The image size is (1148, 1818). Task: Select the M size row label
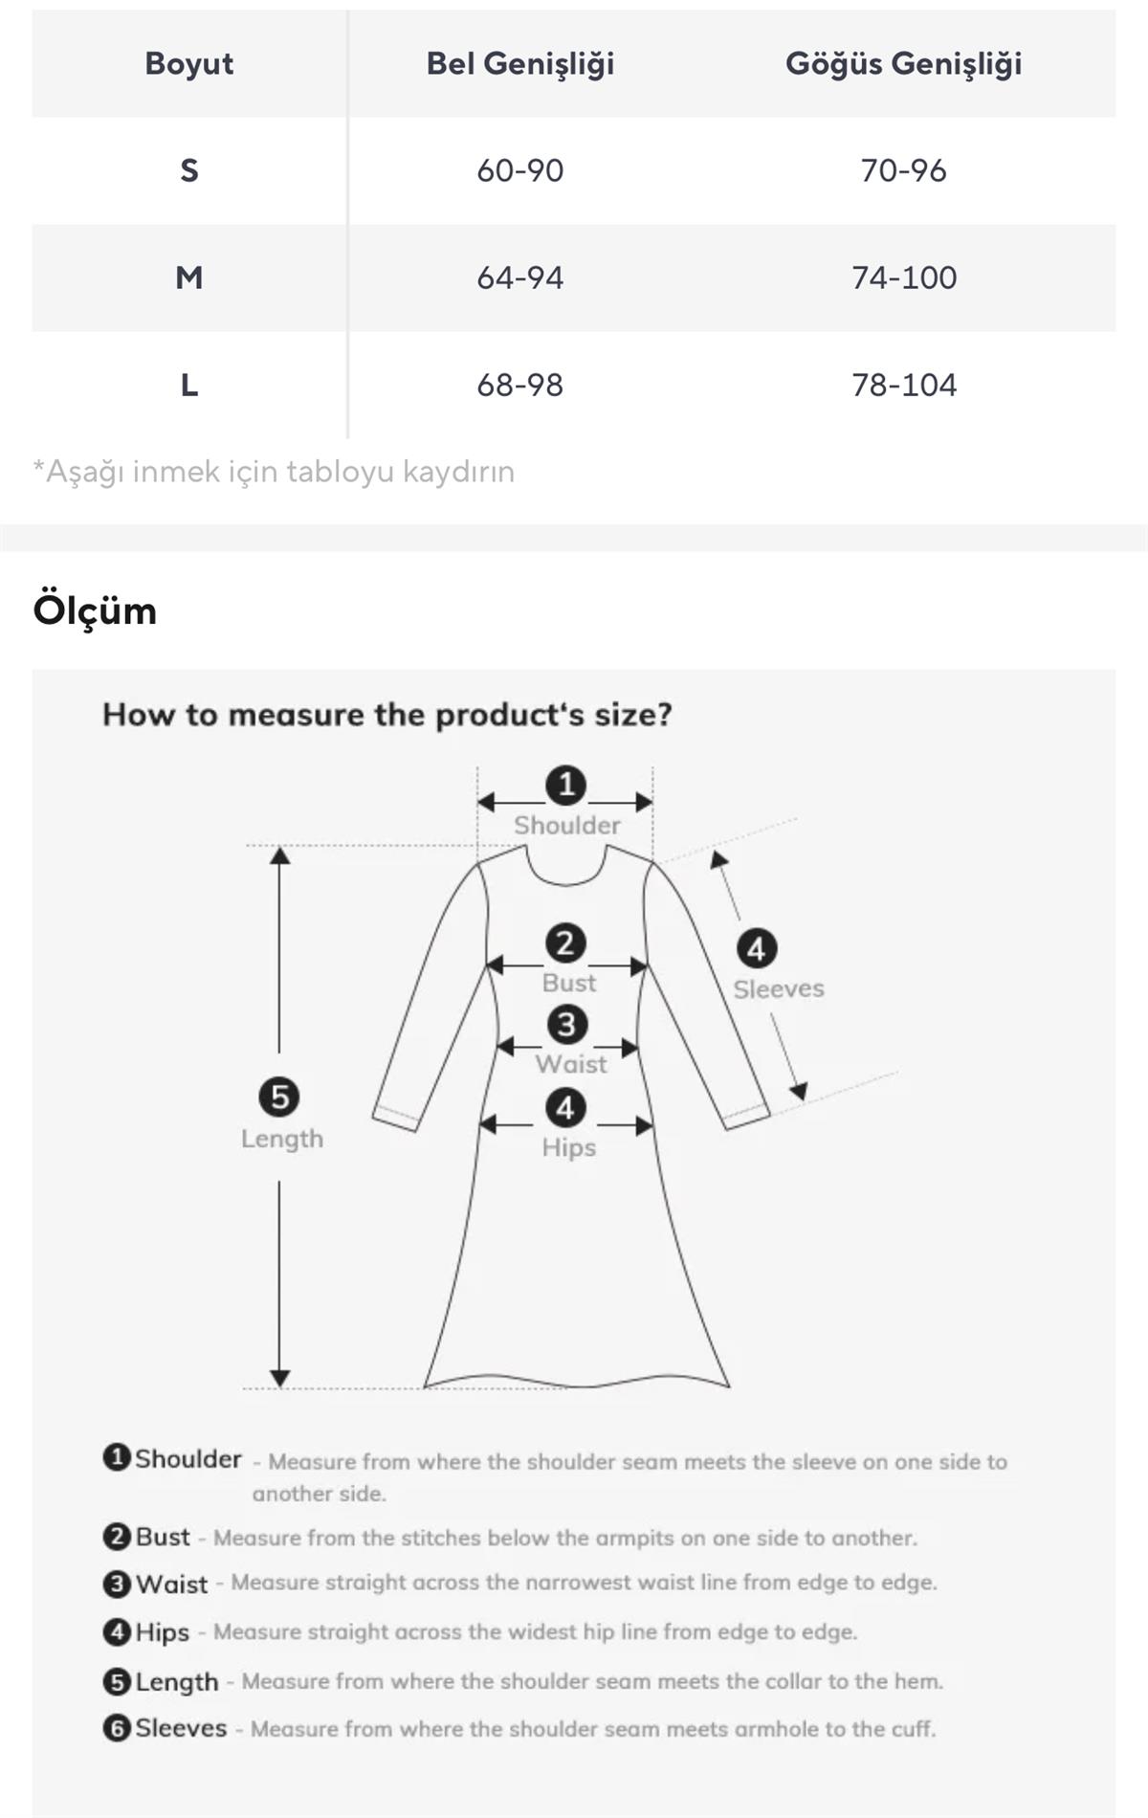pyautogui.click(x=189, y=277)
